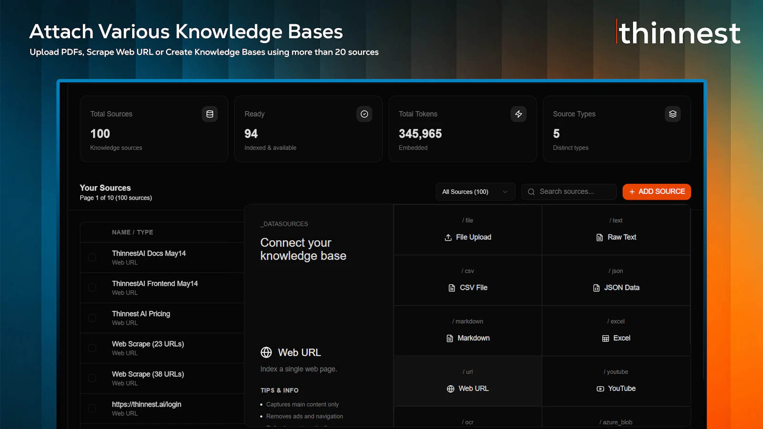The width and height of the screenshot is (763, 429).
Task: Pick the CSV File document icon
Action: pyautogui.click(x=452, y=288)
